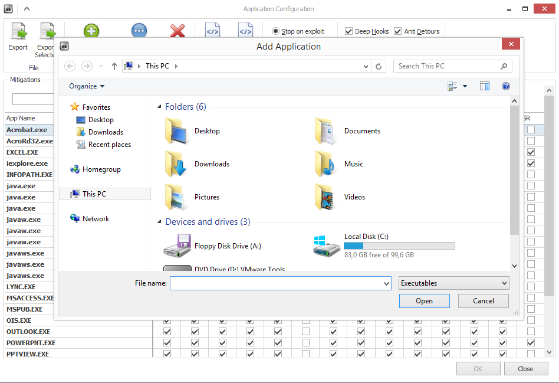Click the Mitigations filter text box
The height and width of the screenshot is (383, 559).
pos(33,99)
